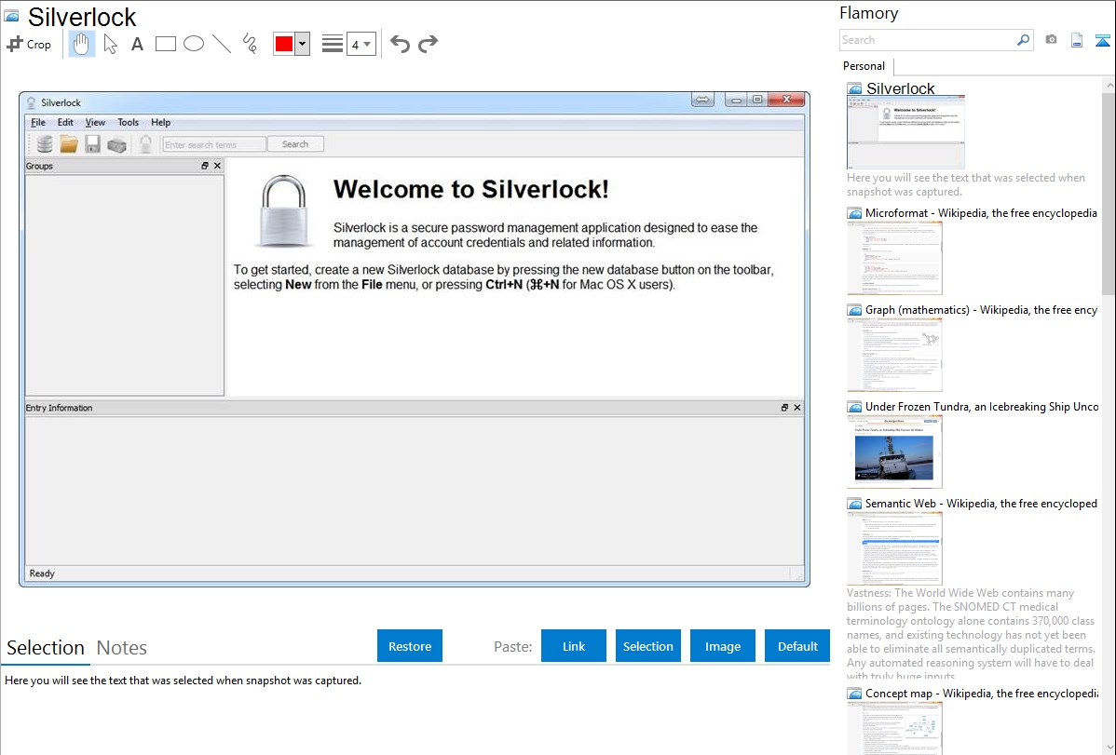This screenshot has width=1116, height=755.
Task: Click the camera snapshot icon
Action: click(x=1051, y=40)
